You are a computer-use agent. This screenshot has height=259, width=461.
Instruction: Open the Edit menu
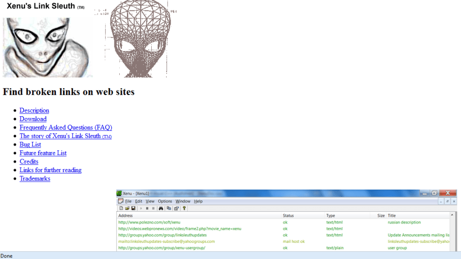click(139, 201)
